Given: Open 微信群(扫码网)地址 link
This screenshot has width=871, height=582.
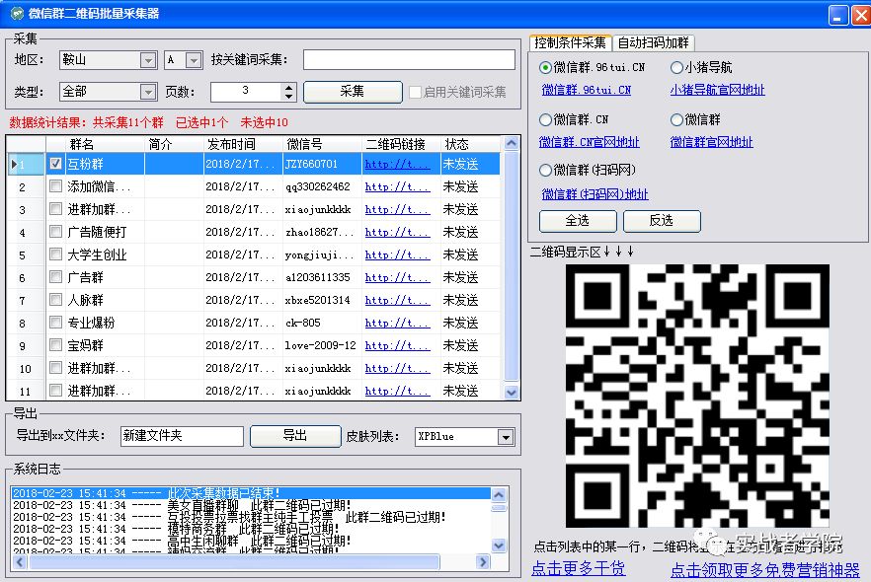Looking at the screenshot, I should tap(594, 194).
